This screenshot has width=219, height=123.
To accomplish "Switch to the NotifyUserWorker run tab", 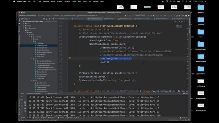I will point(34,94).
